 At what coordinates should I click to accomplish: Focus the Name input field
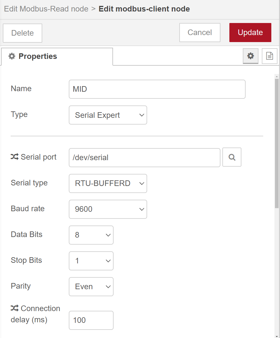[x=157, y=89]
